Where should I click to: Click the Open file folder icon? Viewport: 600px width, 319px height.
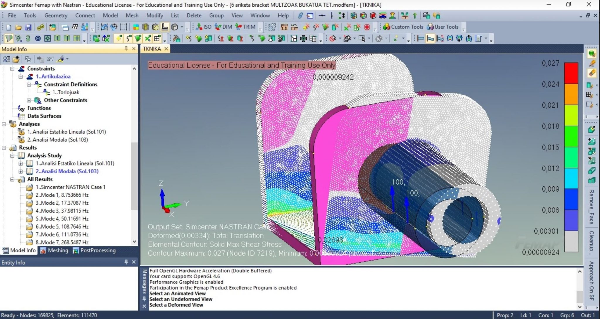[x=18, y=27]
